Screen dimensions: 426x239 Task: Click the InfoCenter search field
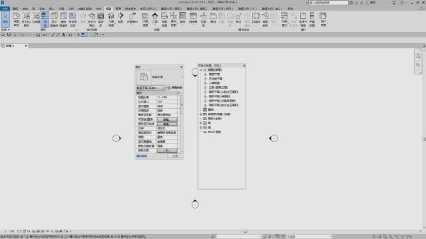328,3
